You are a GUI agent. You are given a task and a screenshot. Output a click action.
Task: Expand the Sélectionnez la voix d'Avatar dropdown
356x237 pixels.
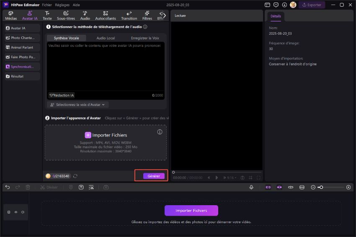[x=77, y=105]
